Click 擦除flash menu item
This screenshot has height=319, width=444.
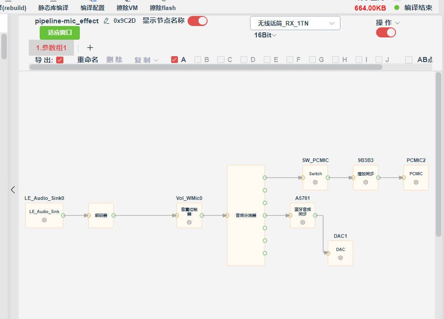pyautogui.click(x=162, y=8)
